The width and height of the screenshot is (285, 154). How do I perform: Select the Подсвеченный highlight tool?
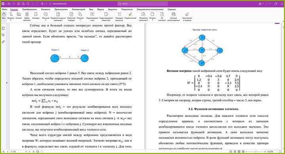tap(130, 16)
